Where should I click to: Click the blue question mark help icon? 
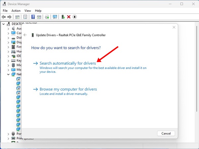pos(33,17)
